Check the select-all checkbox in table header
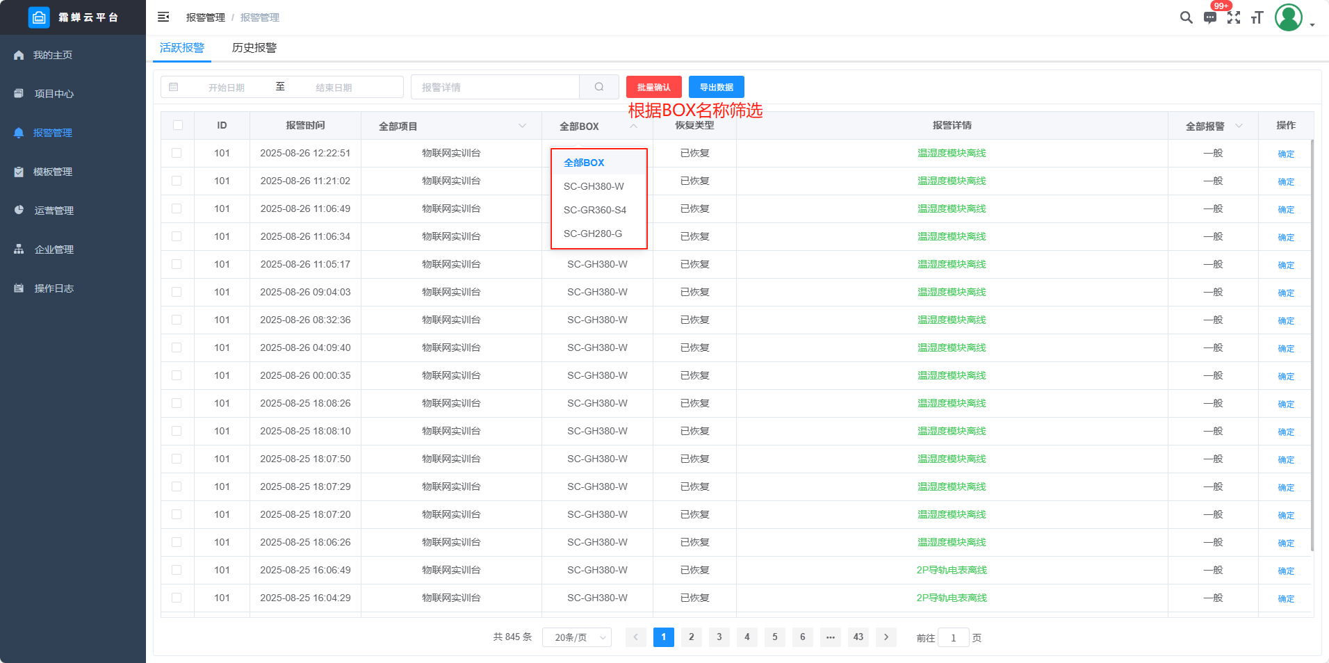This screenshot has height=663, width=1329. coord(178,125)
